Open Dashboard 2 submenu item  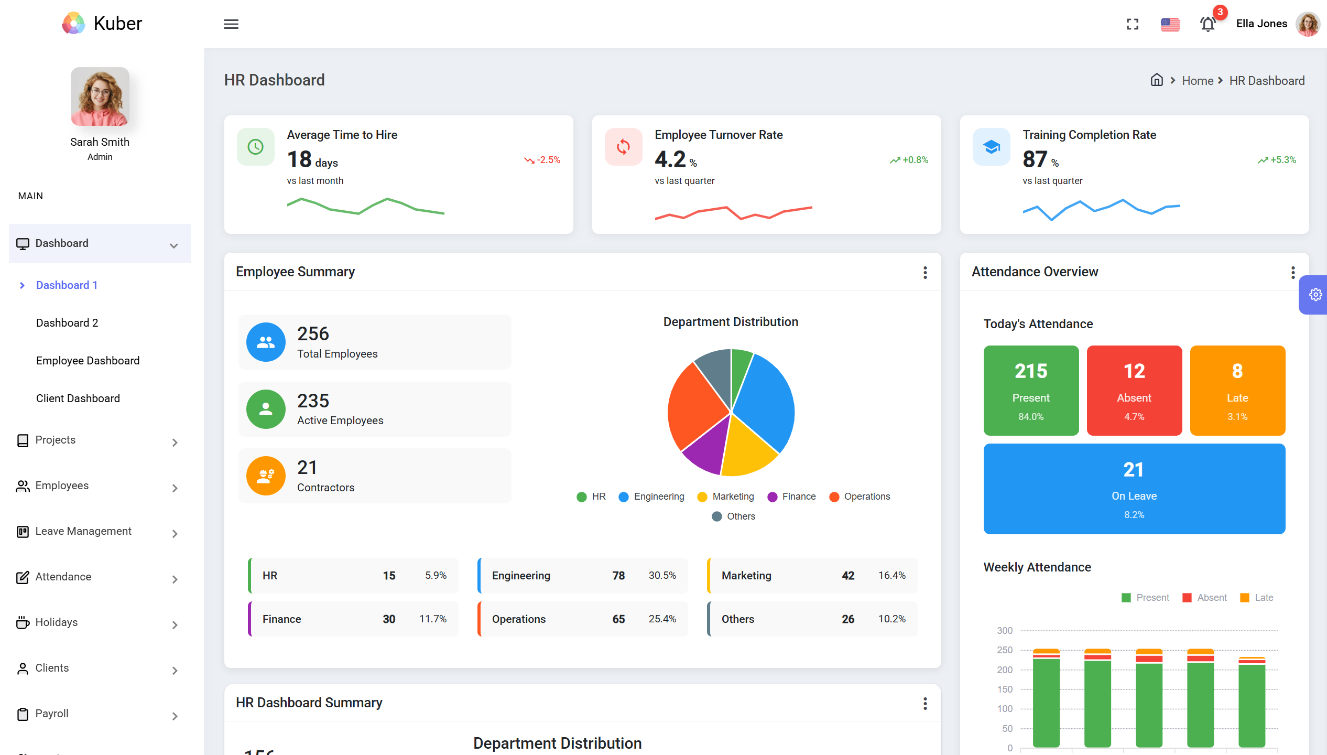[67, 323]
